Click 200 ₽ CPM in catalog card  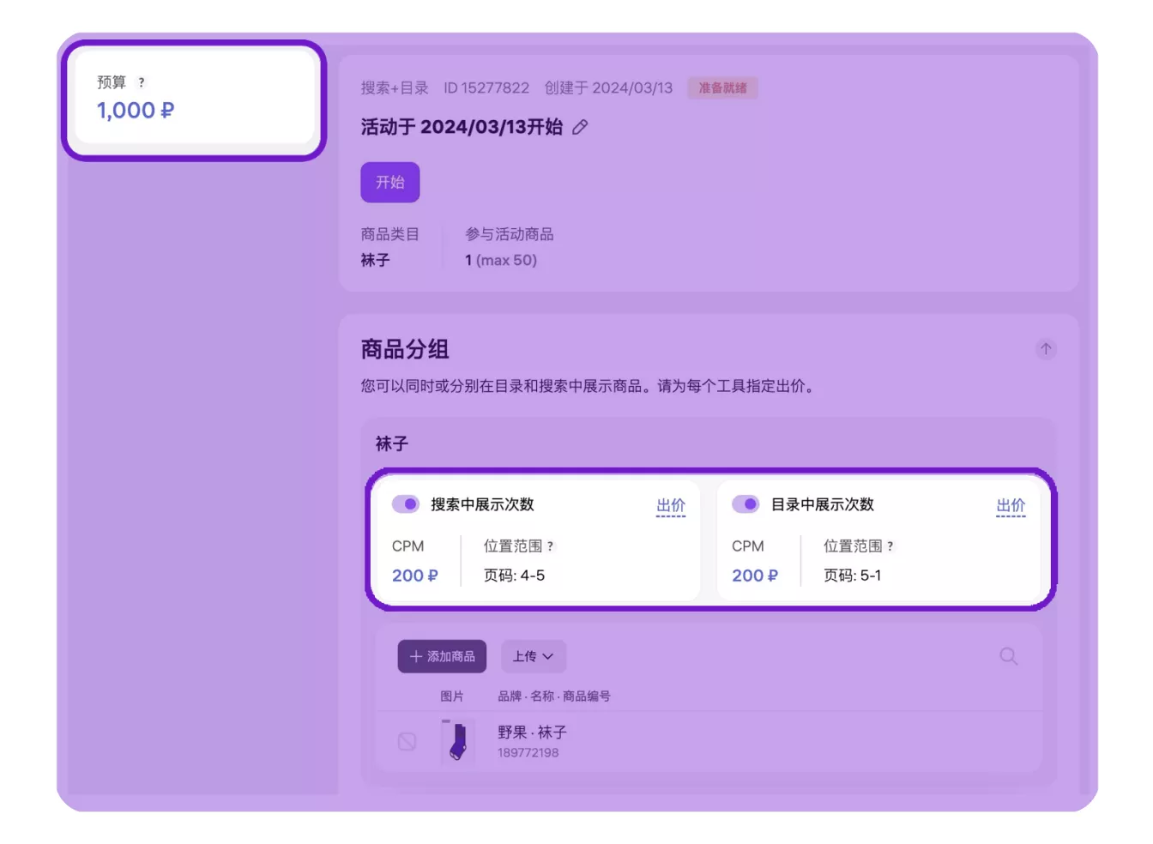[x=755, y=576]
